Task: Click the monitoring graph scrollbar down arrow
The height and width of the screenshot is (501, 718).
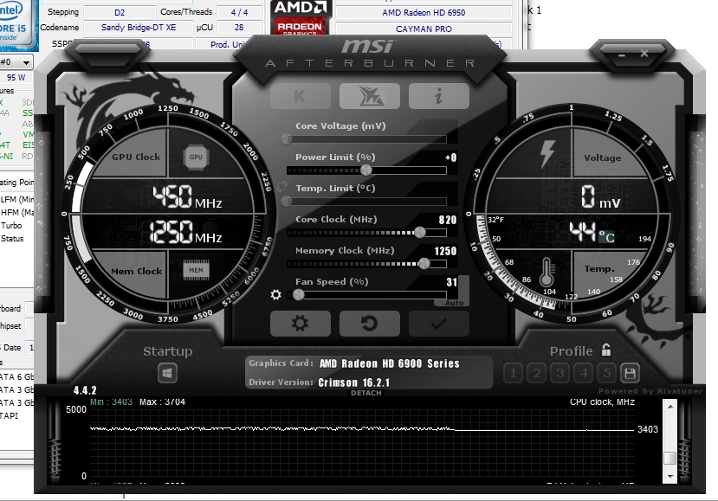Action: (669, 476)
